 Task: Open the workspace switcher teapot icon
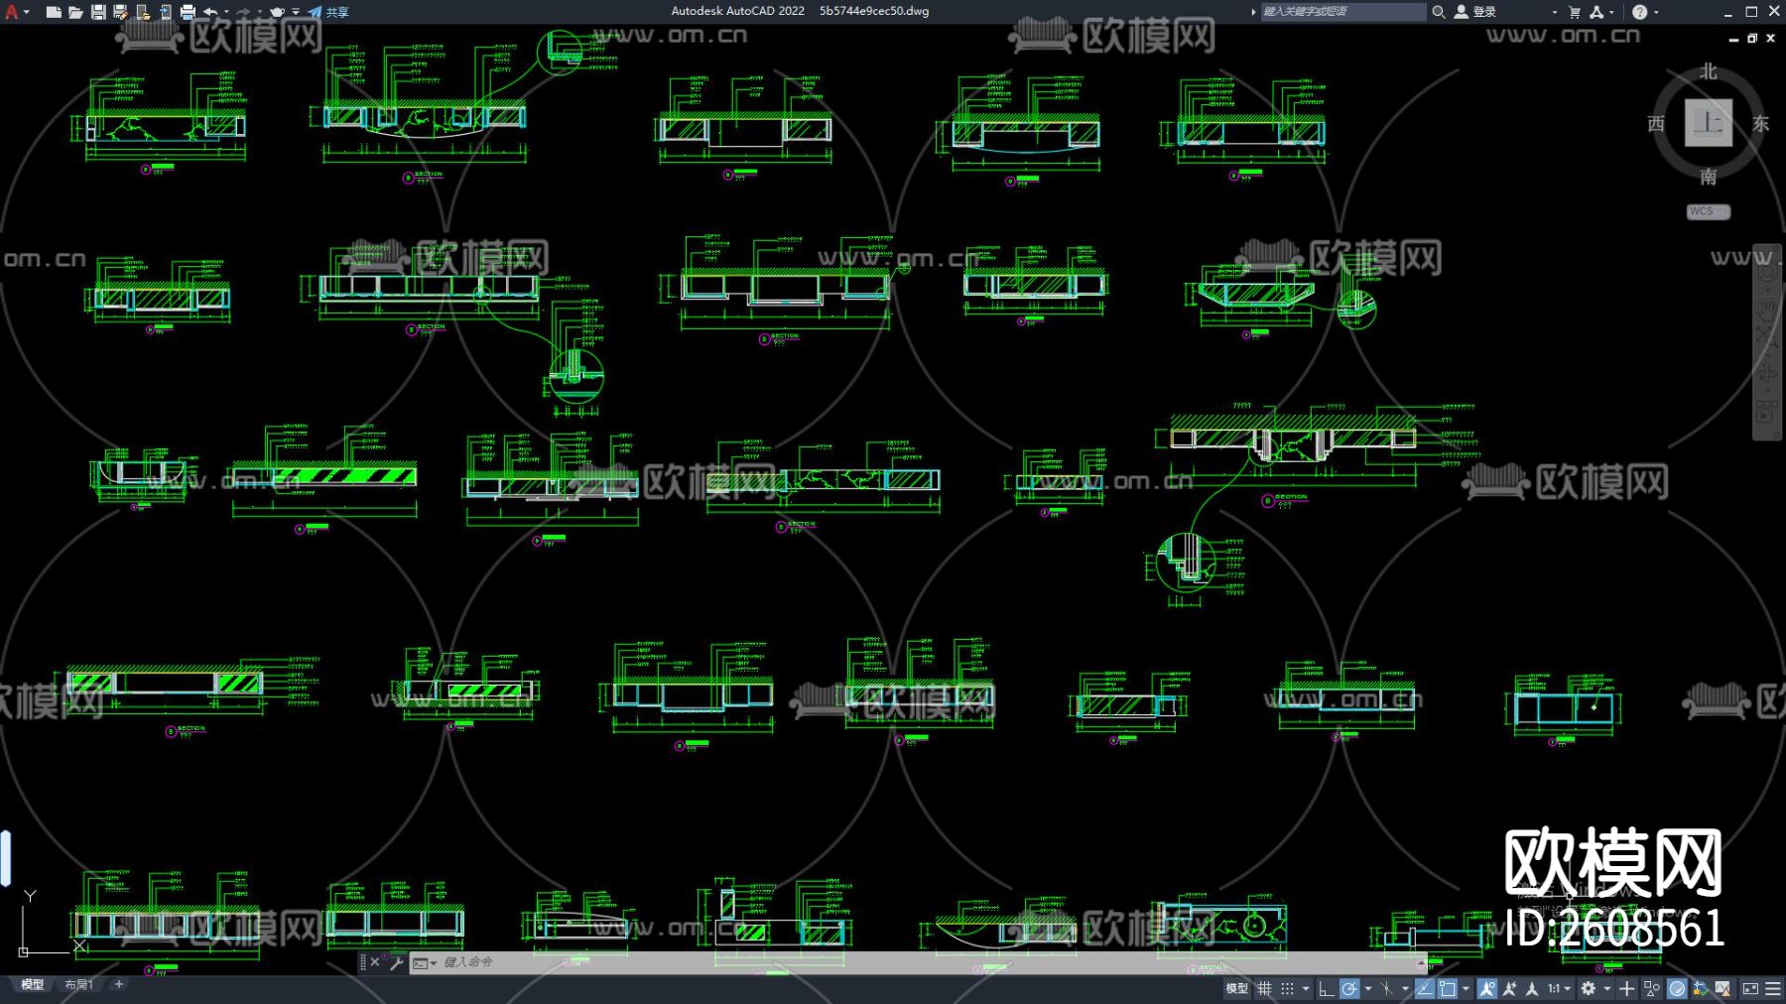pos(277,12)
